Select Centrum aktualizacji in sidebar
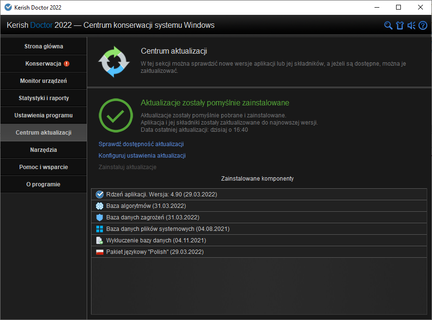432x320 pixels. coord(44,133)
